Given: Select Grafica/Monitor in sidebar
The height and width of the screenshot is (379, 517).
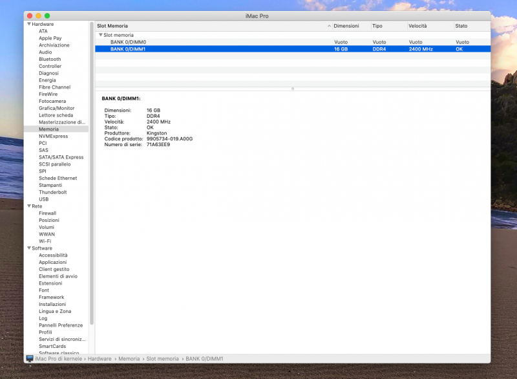Looking at the screenshot, I should tap(56, 108).
